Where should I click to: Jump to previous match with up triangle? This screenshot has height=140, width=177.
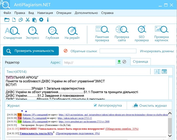click(x=26, y=111)
